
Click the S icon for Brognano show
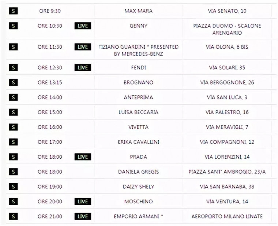point(14,83)
